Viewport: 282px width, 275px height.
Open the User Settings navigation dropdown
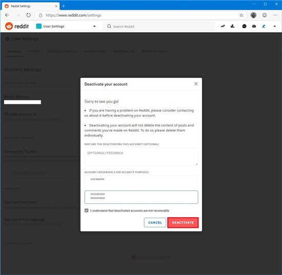point(66,26)
